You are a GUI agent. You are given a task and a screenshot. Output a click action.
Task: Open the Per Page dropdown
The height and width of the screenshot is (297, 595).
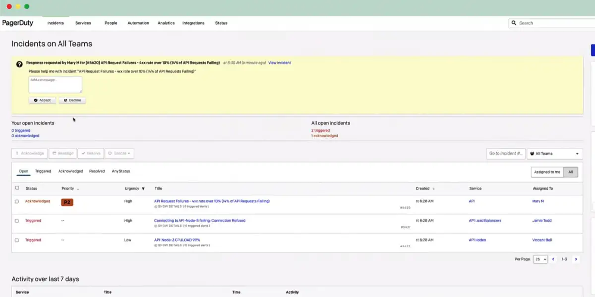click(x=540, y=259)
